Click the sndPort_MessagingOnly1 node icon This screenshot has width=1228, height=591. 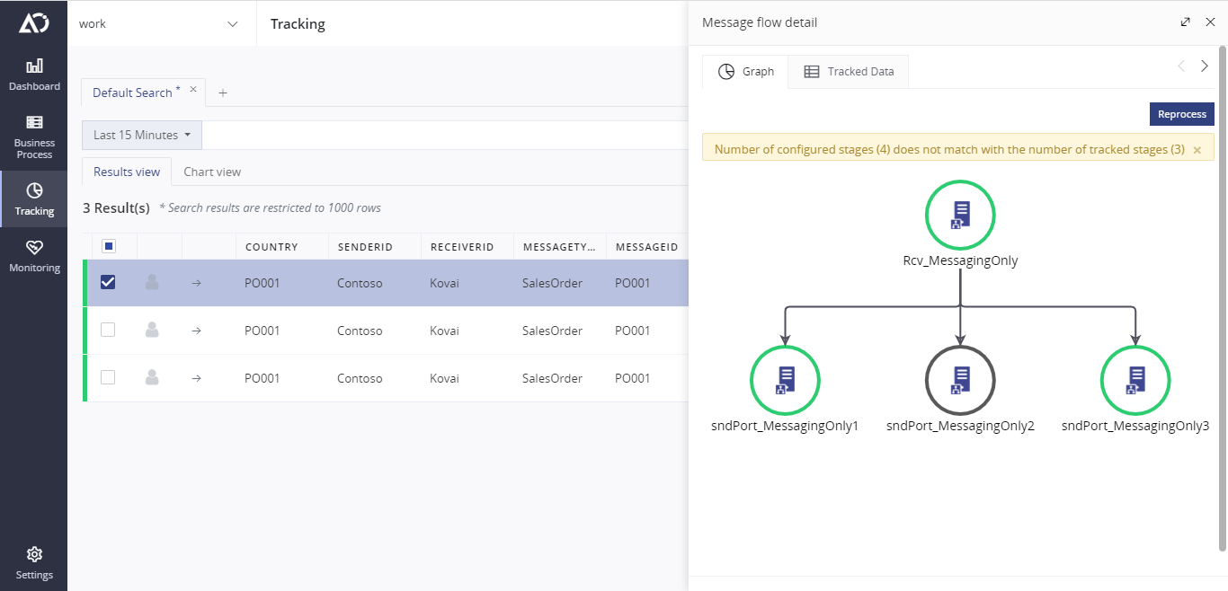pos(785,380)
